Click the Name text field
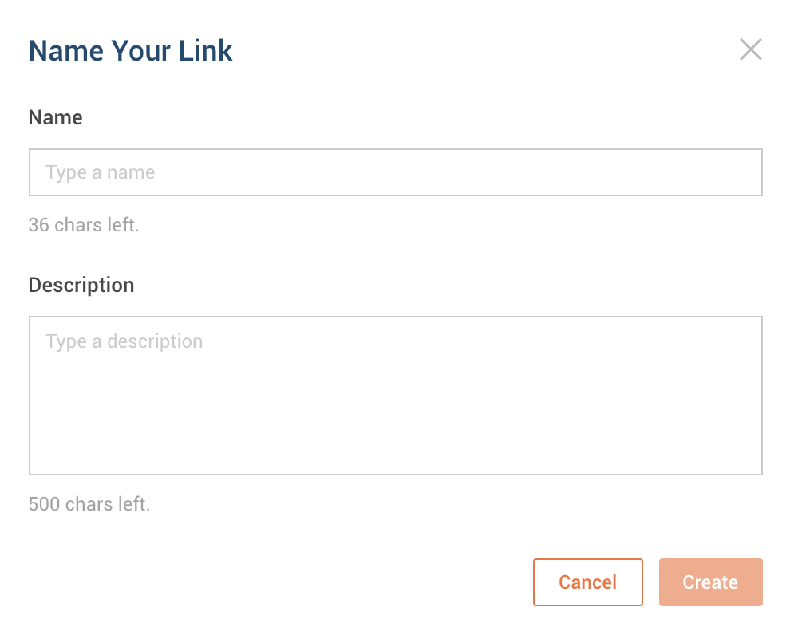 click(x=395, y=172)
